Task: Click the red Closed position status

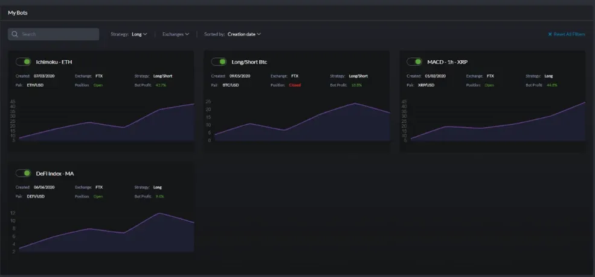Action: [295, 85]
